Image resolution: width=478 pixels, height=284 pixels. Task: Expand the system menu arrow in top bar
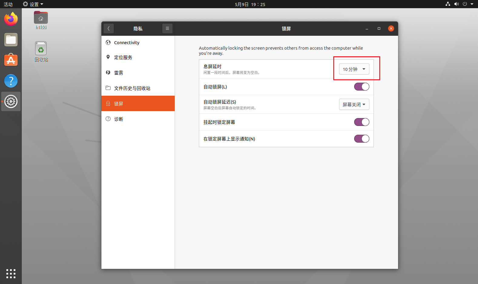[472, 4]
